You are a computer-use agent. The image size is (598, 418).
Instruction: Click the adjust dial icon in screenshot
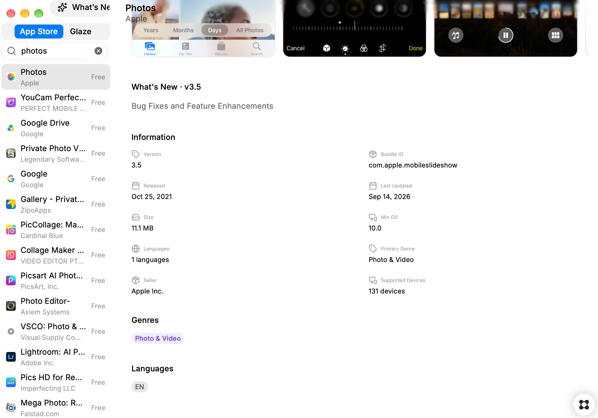(x=345, y=48)
